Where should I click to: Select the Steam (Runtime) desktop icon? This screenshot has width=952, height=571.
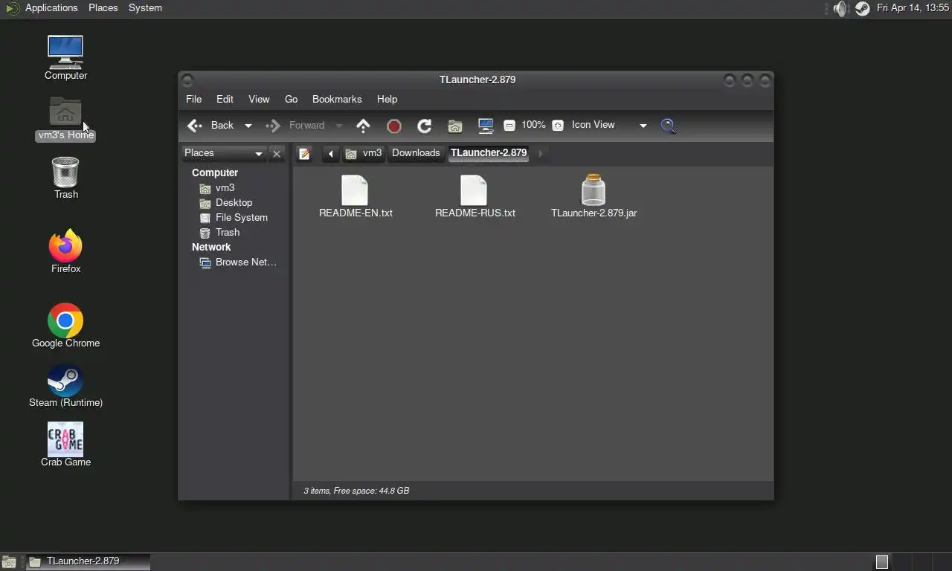pyautogui.click(x=65, y=386)
